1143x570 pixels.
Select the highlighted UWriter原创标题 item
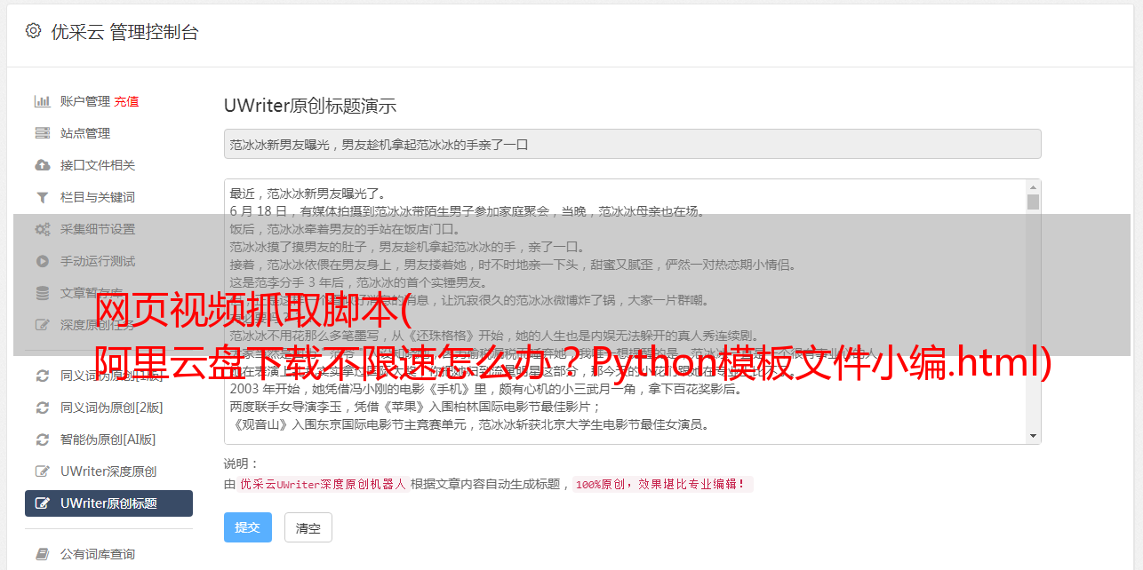tap(108, 503)
